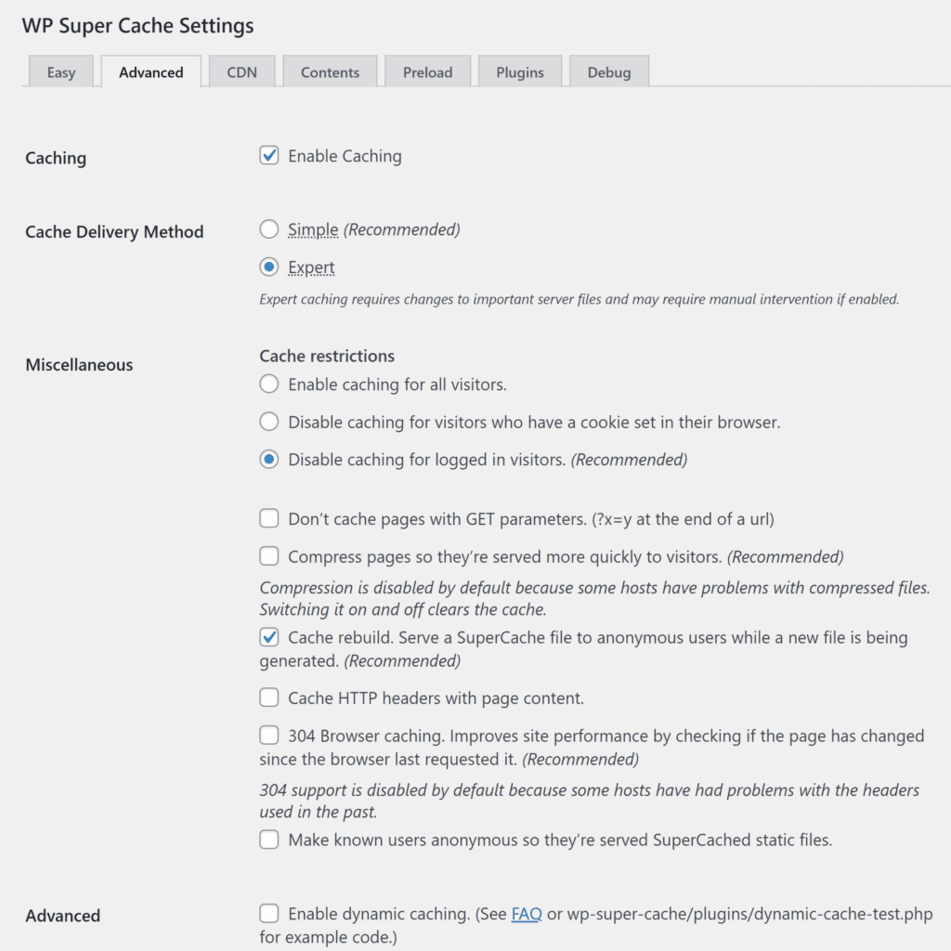Viewport: 951px width, 951px height.
Task: Uncheck the Enable Caching checkbox
Action: tap(269, 156)
